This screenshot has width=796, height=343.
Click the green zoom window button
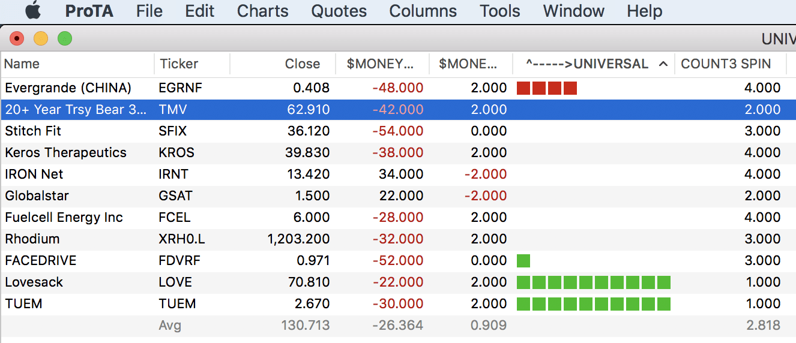click(x=64, y=39)
